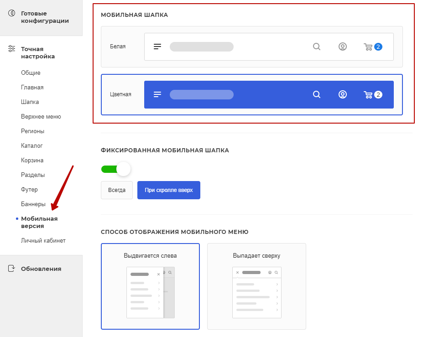Click hamburger icon in colored header preview
Screen dimensions: 423x337
(157, 94)
